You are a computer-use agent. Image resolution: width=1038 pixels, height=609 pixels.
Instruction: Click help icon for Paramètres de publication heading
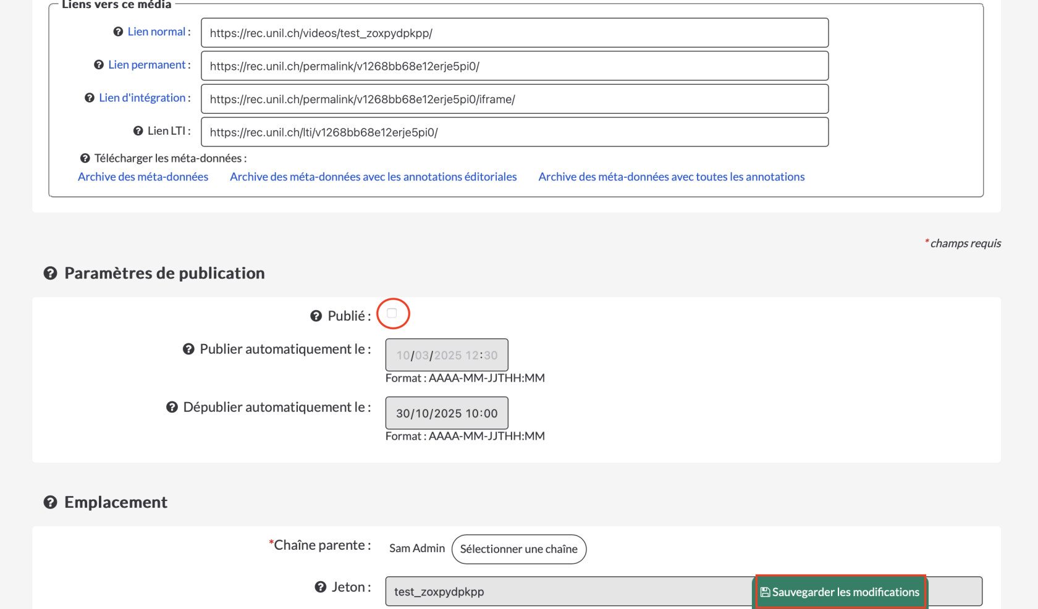(x=51, y=273)
